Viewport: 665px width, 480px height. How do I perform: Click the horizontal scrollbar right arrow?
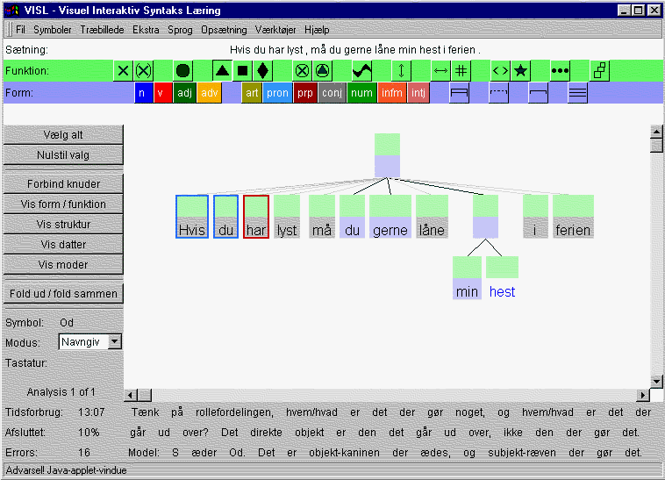pos(642,395)
